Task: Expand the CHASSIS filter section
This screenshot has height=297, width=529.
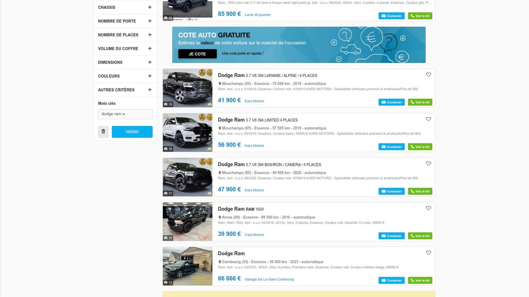Action: click(x=125, y=7)
